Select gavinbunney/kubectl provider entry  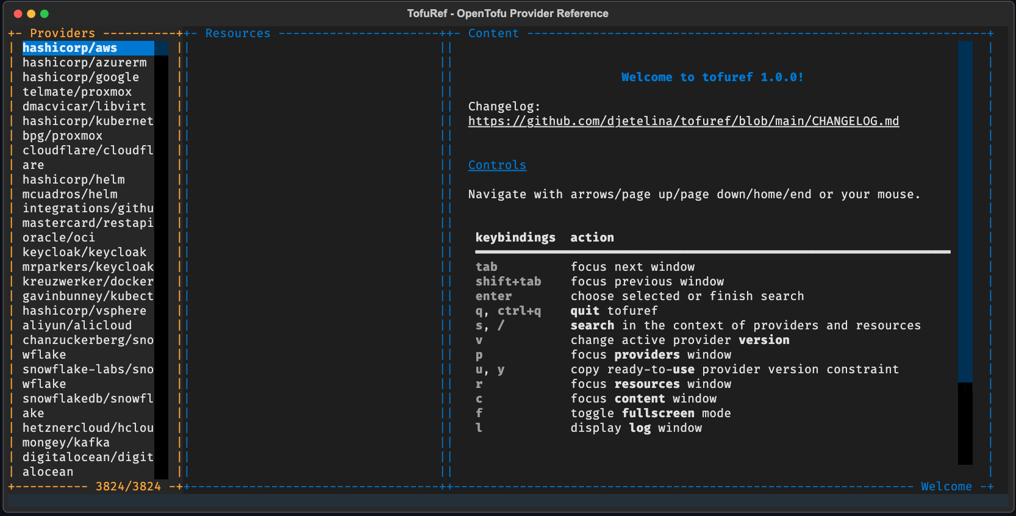tap(88, 296)
